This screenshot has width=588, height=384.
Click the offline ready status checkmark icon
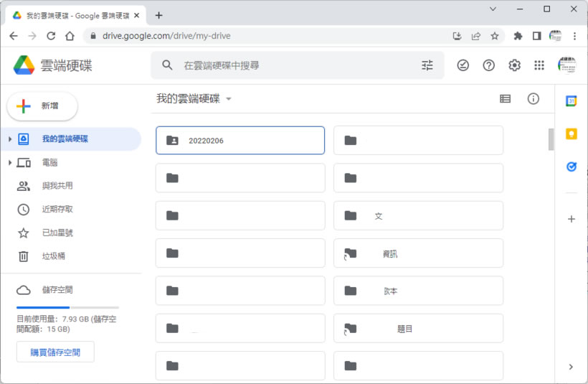pos(463,65)
